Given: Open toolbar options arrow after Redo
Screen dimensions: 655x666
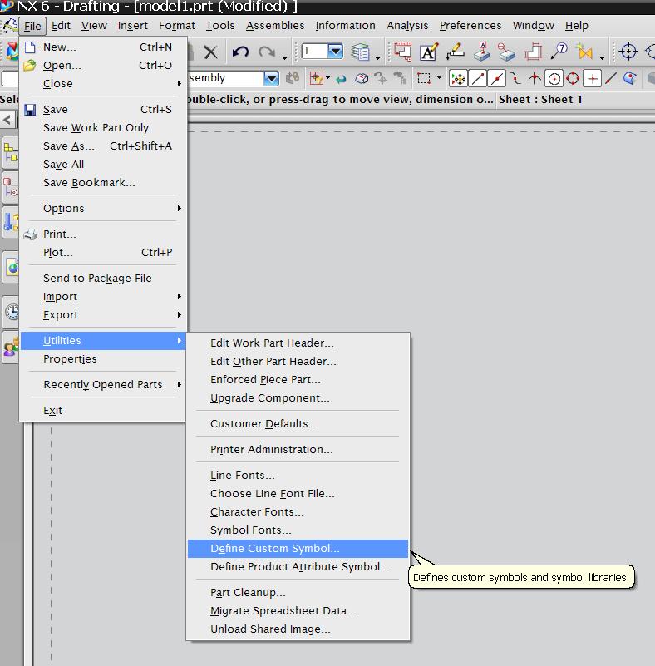Looking at the screenshot, I should click(x=284, y=57).
